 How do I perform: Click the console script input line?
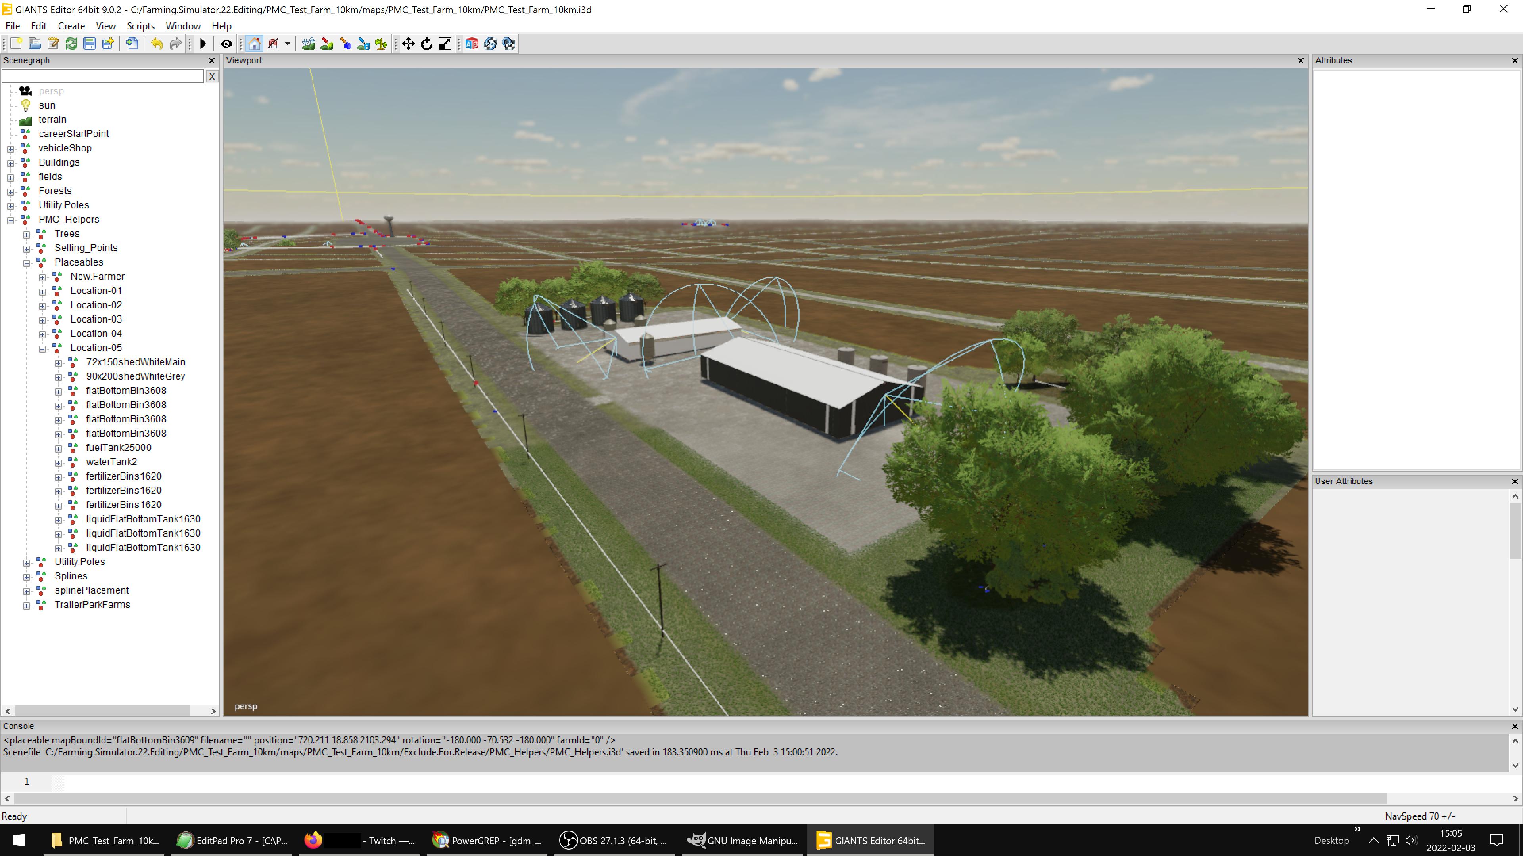pyautogui.click(x=786, y=781)
